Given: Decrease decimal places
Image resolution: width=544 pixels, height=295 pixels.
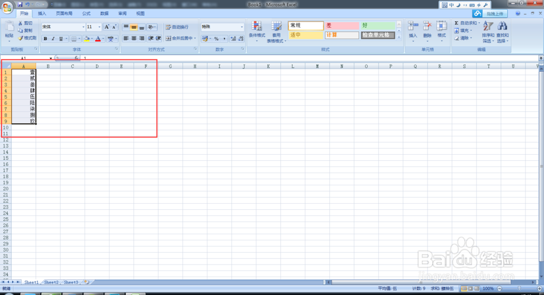Looking at the screenshot, I should click(x=241, y=39).
